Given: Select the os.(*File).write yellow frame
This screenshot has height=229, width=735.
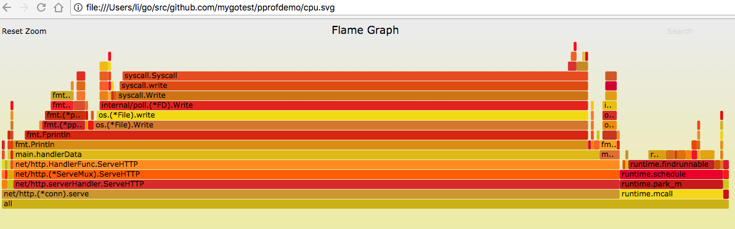Looking at the screenshot, I should coord(342,115).
